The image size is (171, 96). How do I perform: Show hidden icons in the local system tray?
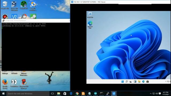pyautogui.click(x=151, y=94)
